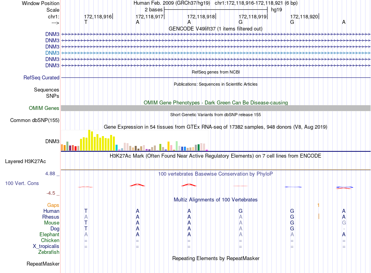This screenshot has width=371, height=273.
Task: Click the DNM3 label beside the GTEx bar chart
Action: point(52,141)
